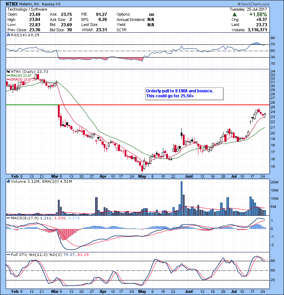This screenshot has height=295, width=284.
Task: Click the Bid Size value 30
Action: [x=69, y=30]
